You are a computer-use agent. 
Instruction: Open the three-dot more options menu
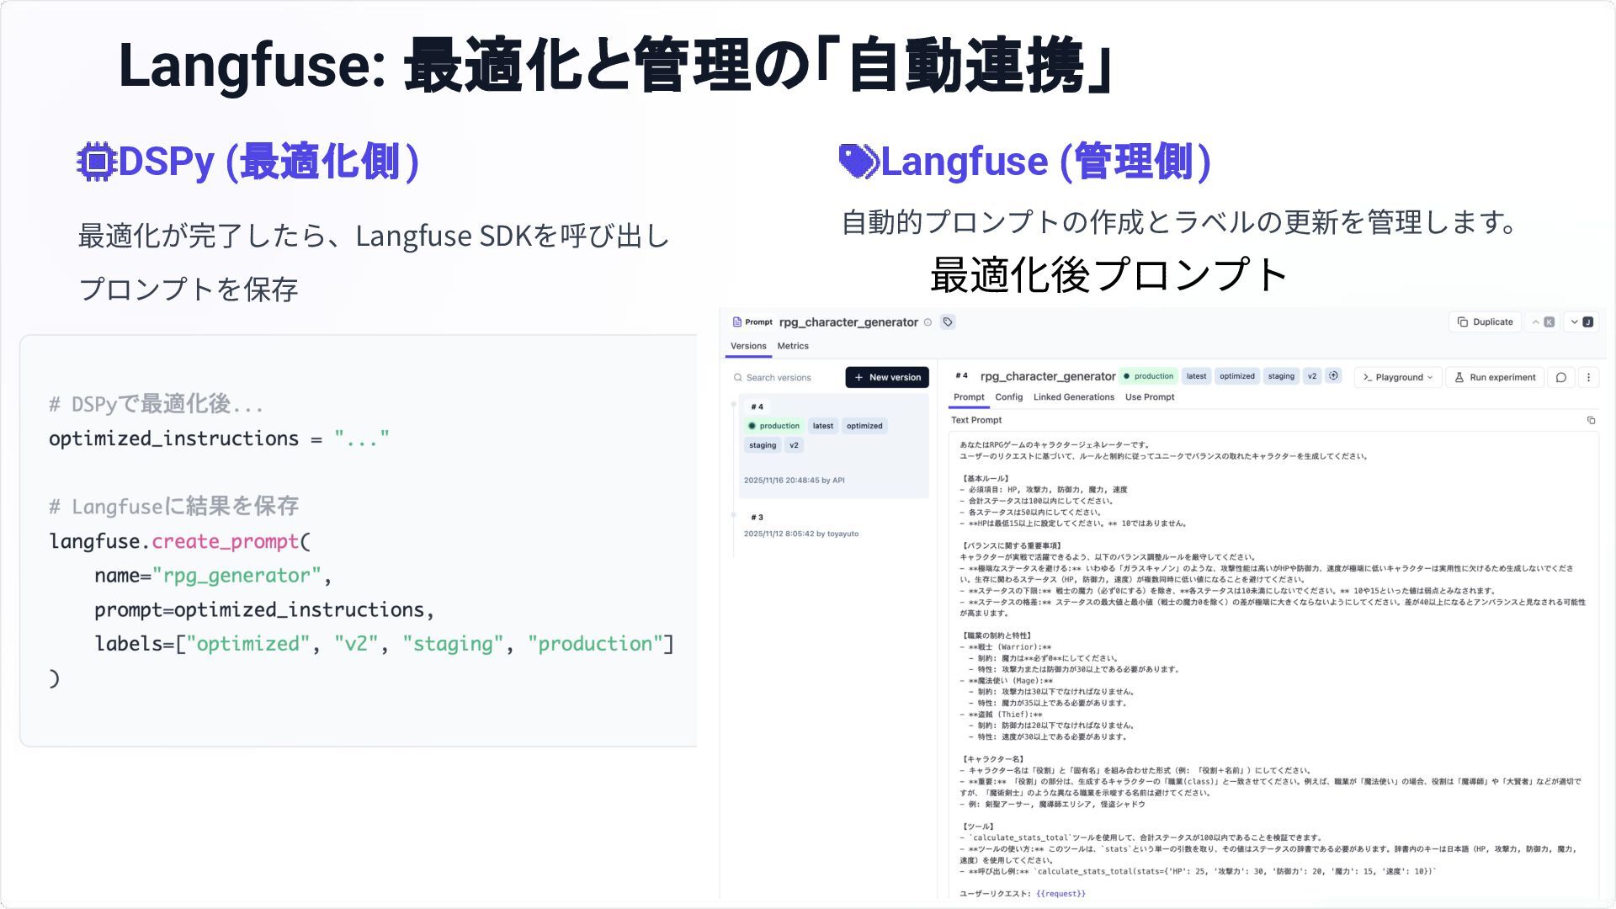point(1588,377)
